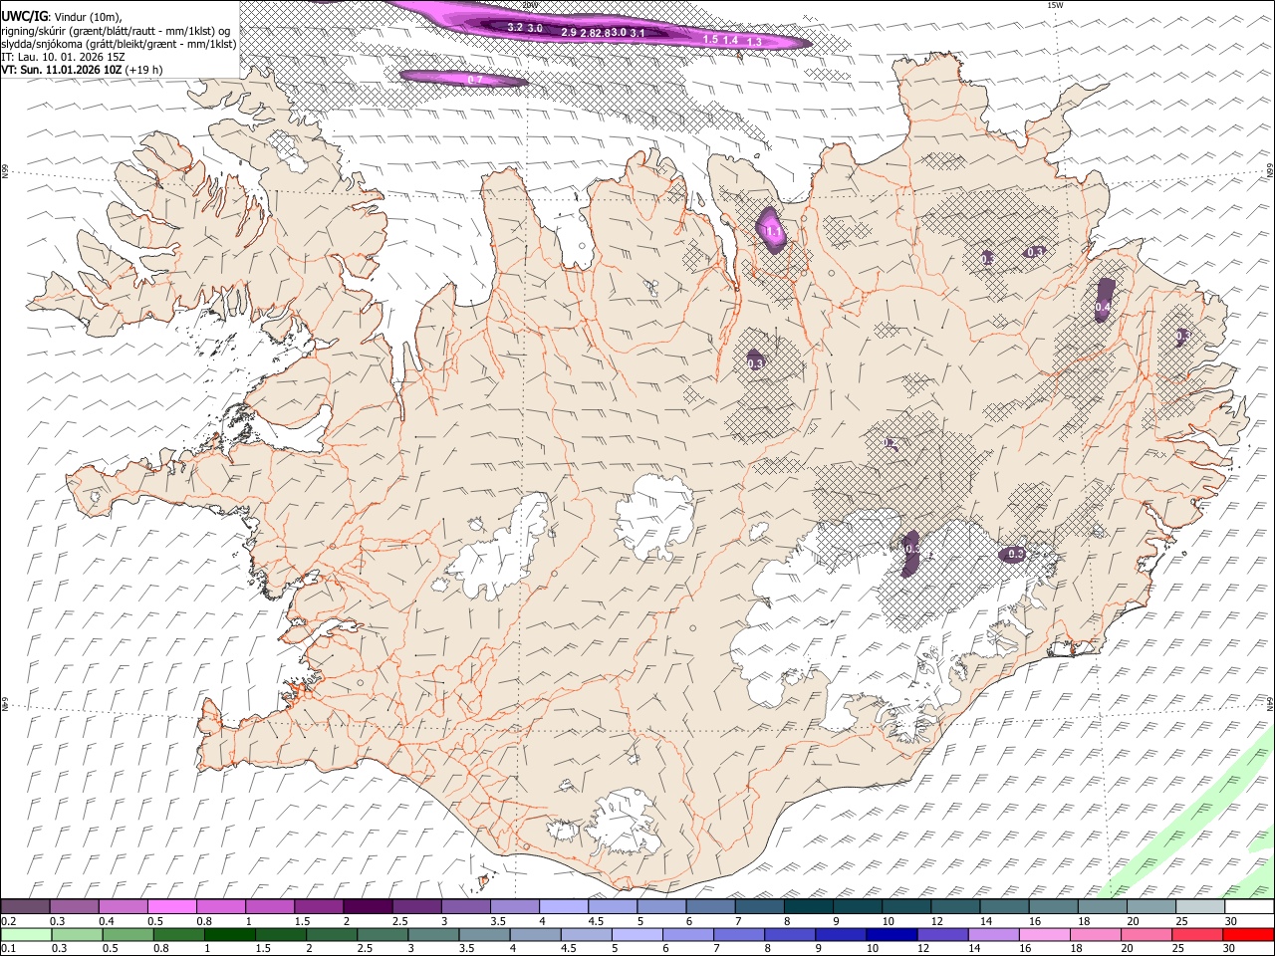Pick the lavender 4 swatch on the upper scale

[564, 906]
